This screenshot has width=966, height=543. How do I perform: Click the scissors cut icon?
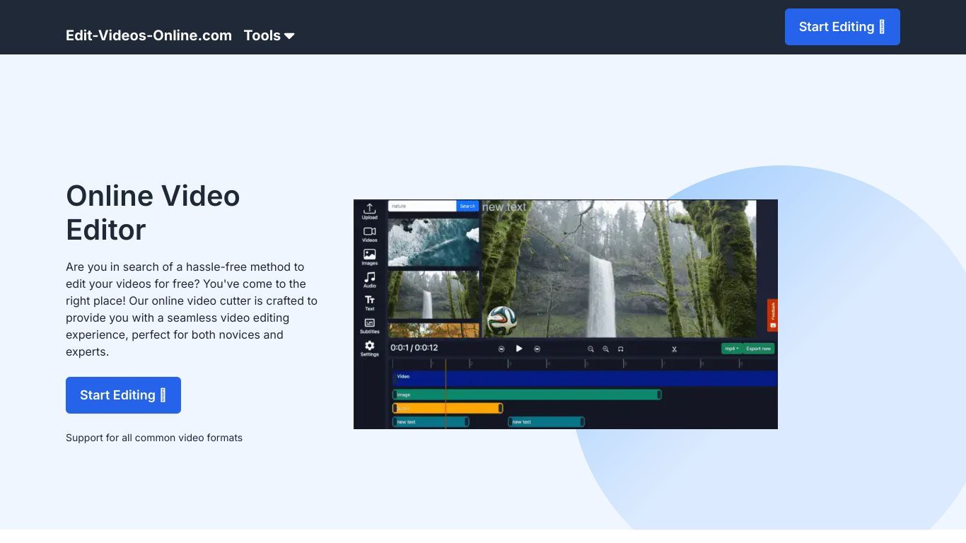[x=674, y=349]
